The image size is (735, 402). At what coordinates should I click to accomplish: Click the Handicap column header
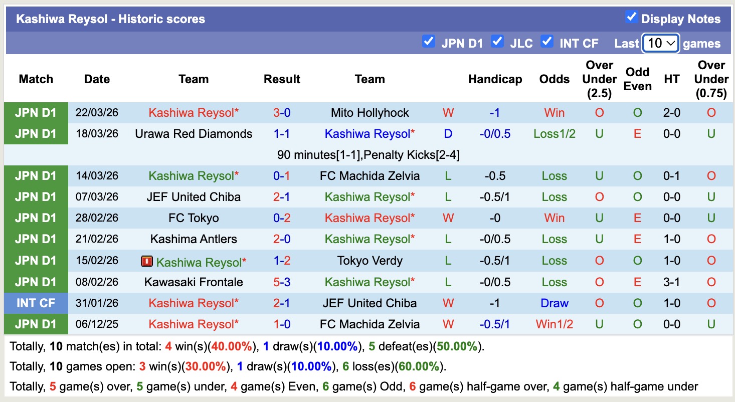(495, 79)
